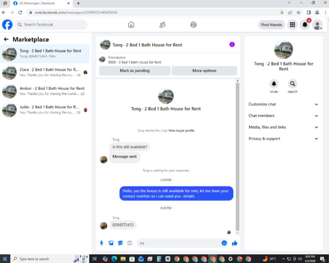The height and width of the screenshot is (263, 329).
Task: Select the Juliie conversation in list
Action: tap(45, 110)
